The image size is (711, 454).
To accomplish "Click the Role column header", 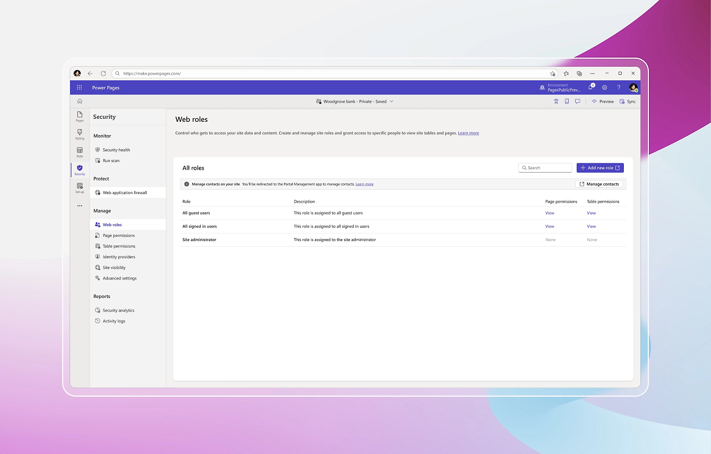I will [186, 201].
